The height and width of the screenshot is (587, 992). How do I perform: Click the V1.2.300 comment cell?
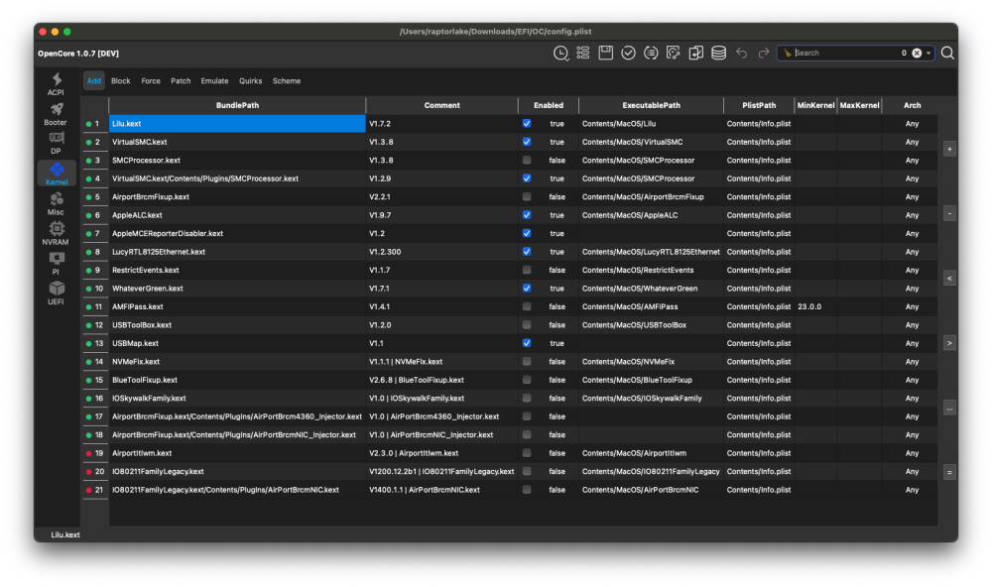click(441, 252)
